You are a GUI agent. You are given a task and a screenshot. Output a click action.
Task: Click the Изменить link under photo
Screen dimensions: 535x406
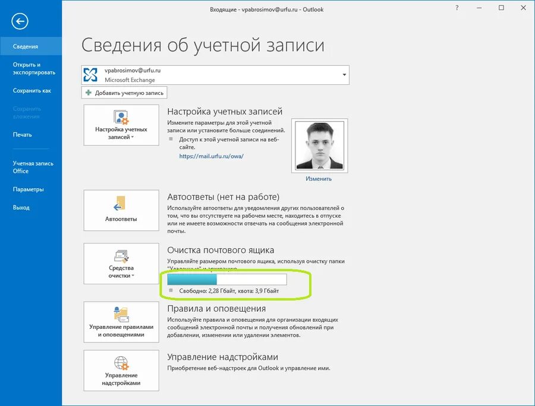[319, 179]
